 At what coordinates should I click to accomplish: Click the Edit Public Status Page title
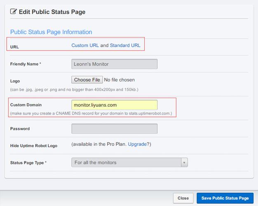coord(52,12)
